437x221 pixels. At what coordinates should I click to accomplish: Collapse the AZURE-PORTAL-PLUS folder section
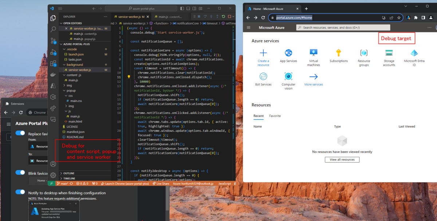[x=84, y=44]
